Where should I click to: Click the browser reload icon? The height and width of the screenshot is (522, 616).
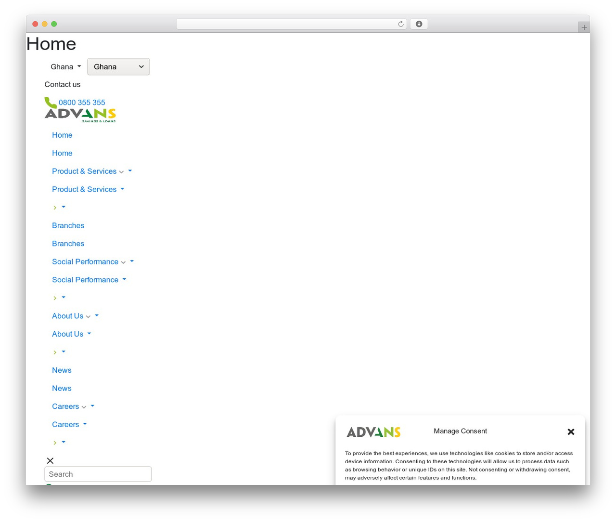400,24
